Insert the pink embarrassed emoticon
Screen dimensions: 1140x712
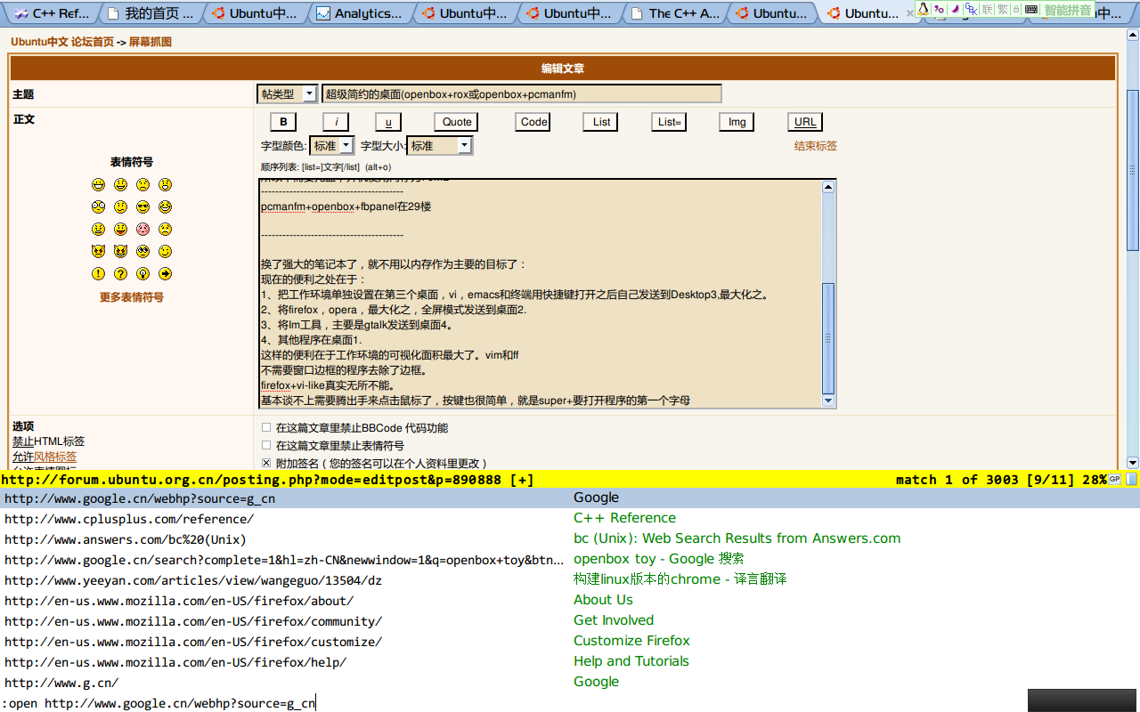pyautogui.click(x=142, y=229)
